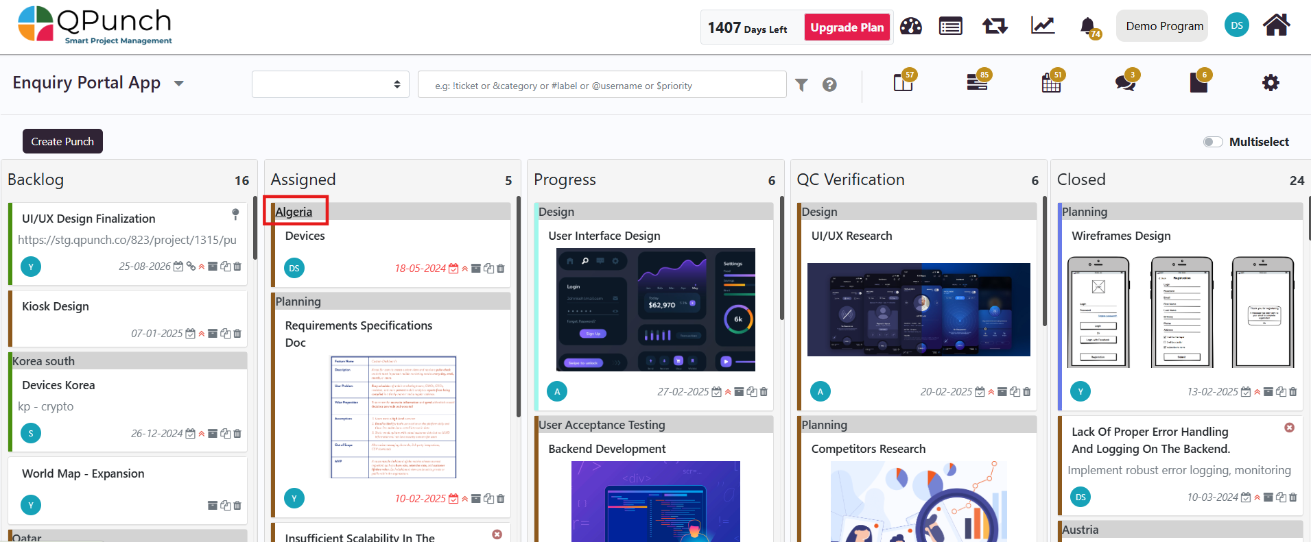Open the Demo Program selector
The width and height of the screenshot is (1311, 542).
click(1164, 26)
